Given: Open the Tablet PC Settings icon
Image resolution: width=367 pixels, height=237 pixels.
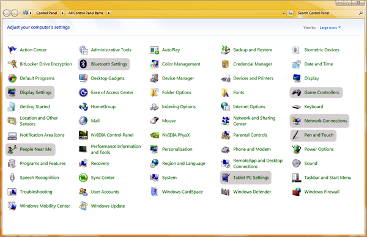Looking at the screenshot, I should click(x=225, y=178).
